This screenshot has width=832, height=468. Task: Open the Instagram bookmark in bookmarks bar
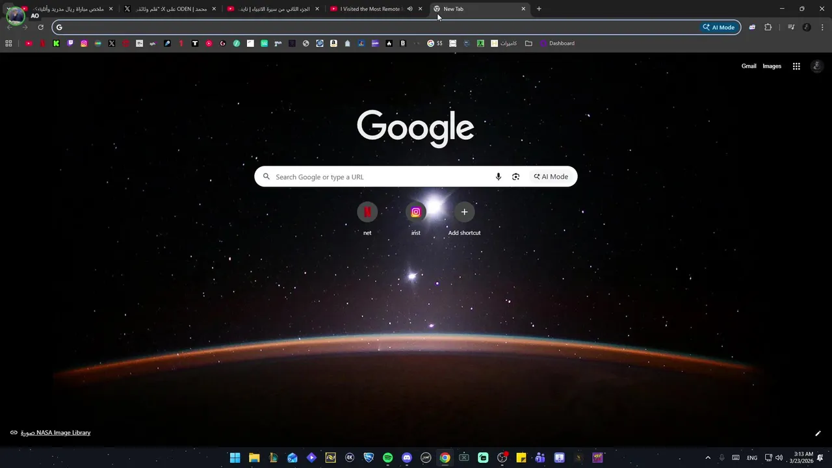click(x=84, y=44)
